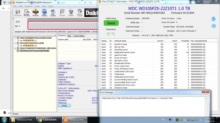This screenshot has width=220, height=123.
Task: Click the Good health status indicator
Action: pyautogui.click(x=111, y=23)
